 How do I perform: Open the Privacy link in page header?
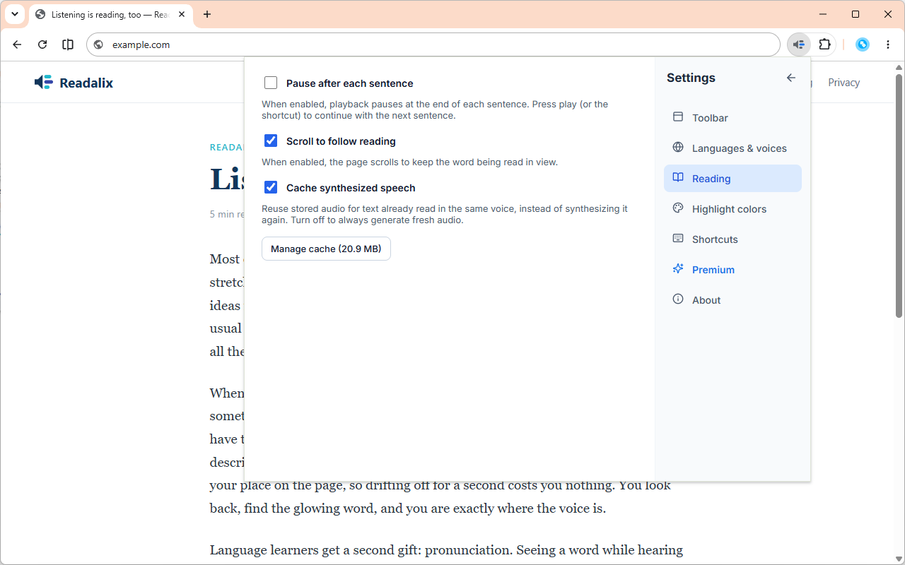(x=843, y=83)
